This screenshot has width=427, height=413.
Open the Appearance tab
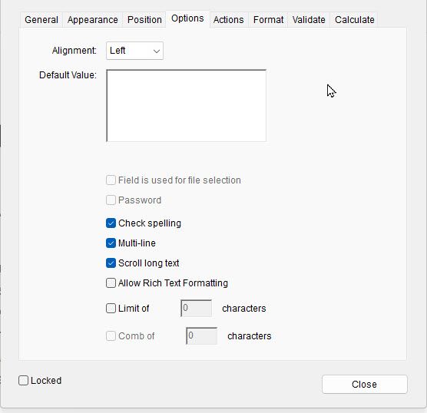(93, 20)
